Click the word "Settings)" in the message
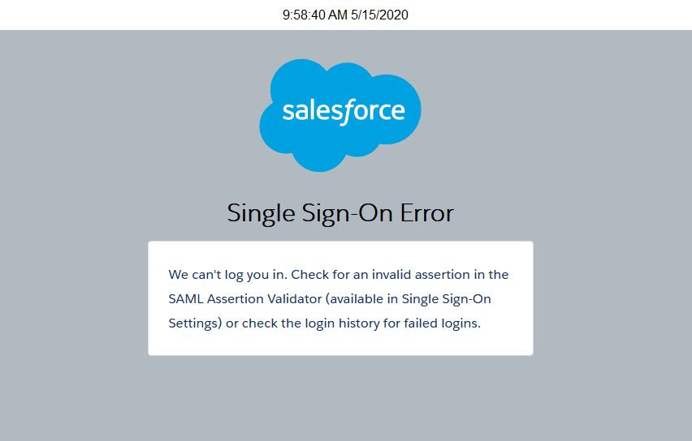The height and width of the screenshot is (441, 692). [x=195, y=323]
